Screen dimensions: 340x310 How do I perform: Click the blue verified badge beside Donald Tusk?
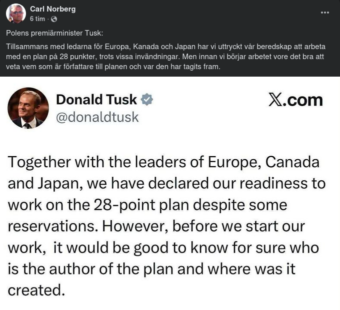coord(147,99)
